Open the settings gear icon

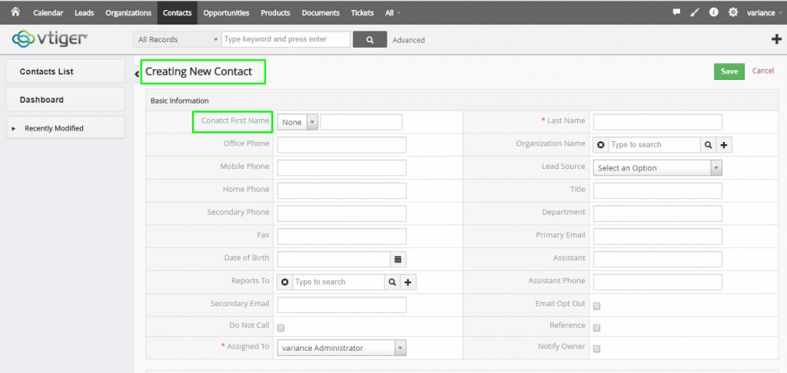click(x=732, y=12)
